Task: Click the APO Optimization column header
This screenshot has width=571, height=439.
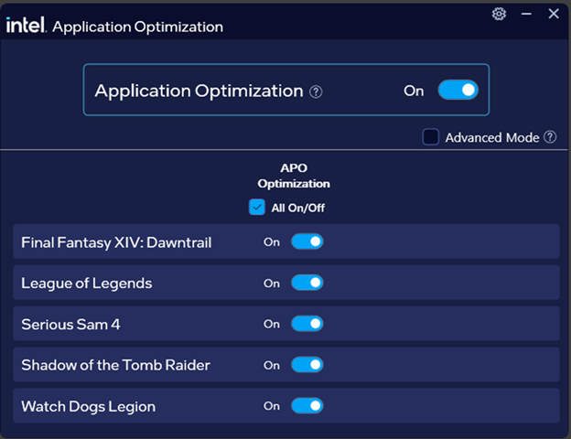Action: click(x=294, y=176)
